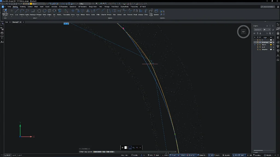Activate the Scale tool
The height and width of the screenshot is (157, 280).
point(93,12)
